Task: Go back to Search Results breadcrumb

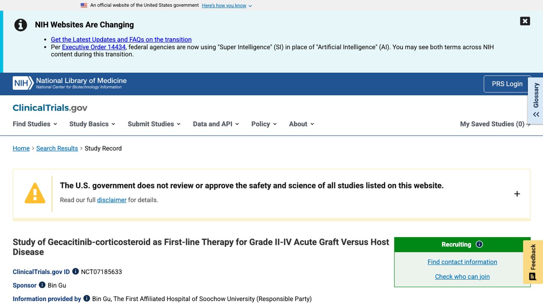Action: pyautogui.click(x=57, y=148)
